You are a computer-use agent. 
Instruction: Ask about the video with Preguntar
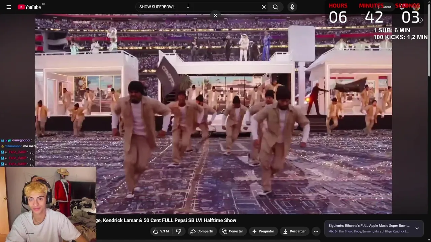(x=263, y=231)
